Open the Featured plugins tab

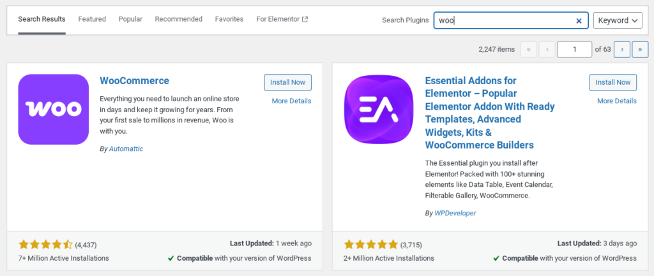click(x=92, y=19)
